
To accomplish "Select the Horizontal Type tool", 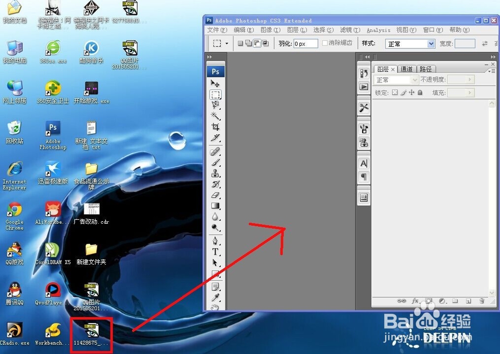I will (x=215, y=252).
